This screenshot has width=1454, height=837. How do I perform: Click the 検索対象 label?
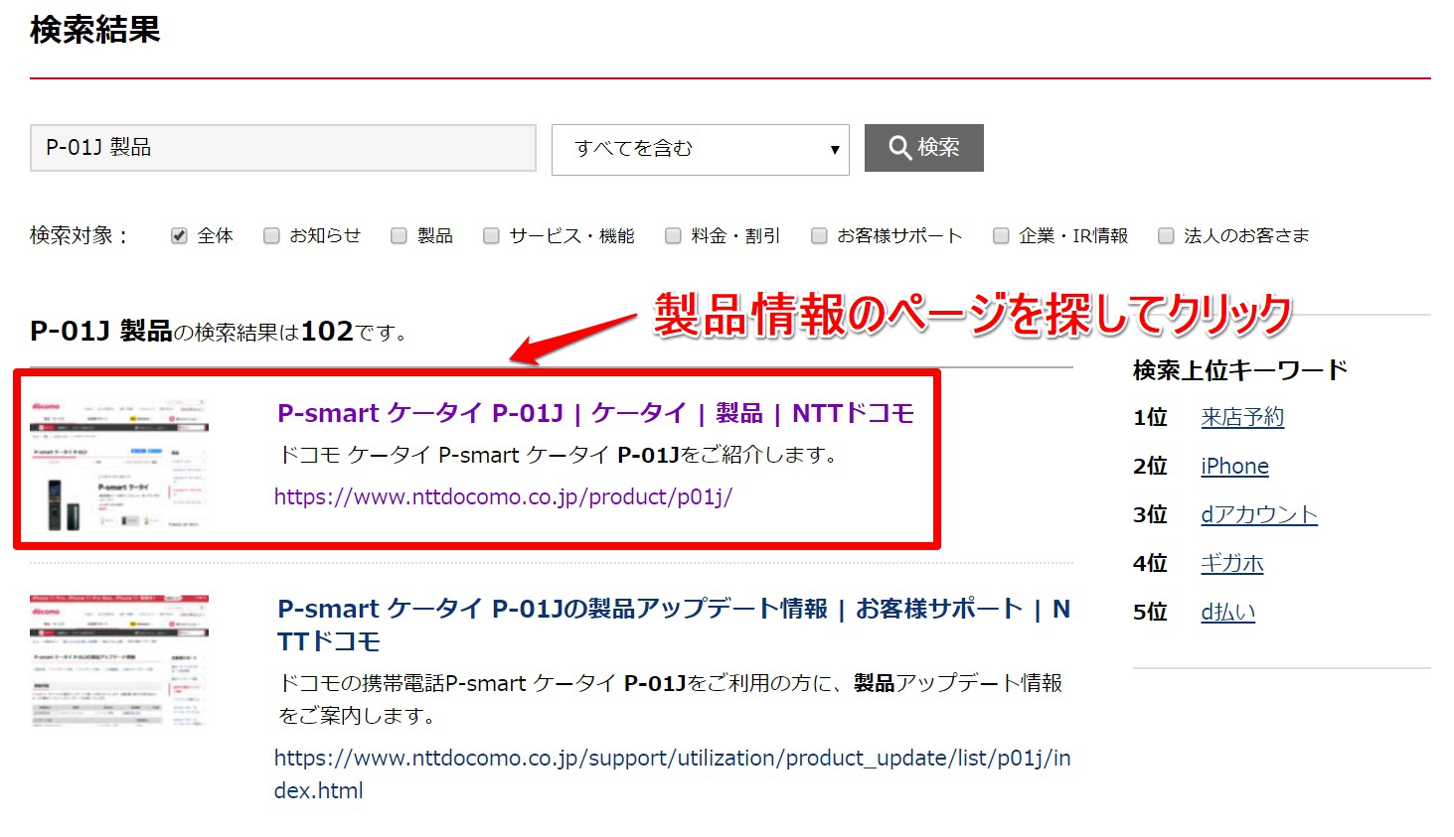[79, 235]
